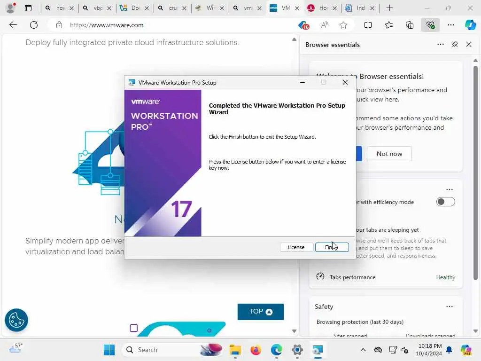Open tab actions menu icon
The height and width of the screenshot is (361, 481).
coord(28,8)
